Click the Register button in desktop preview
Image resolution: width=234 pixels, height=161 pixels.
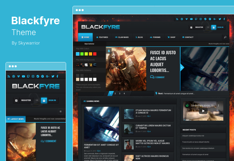[199, 27]
